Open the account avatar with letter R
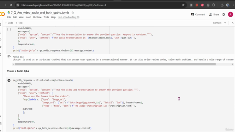Screen dimensions: 235x132 [231, 15]
